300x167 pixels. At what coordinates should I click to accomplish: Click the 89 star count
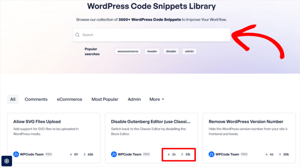(x=76, y=155)
